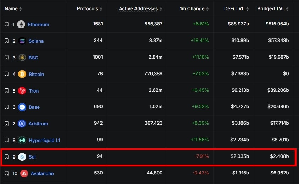Screen dimensions: 299x184
Task: Select Bitcoin's $0 Bridged TVL cell
Action: (x=286, y=73)
